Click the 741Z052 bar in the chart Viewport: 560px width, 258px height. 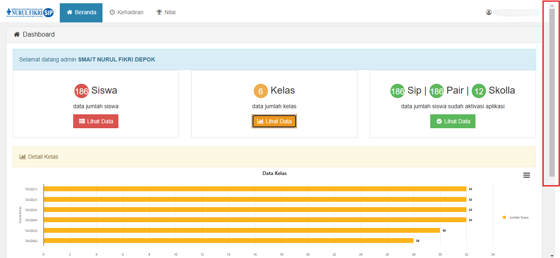point(242,230)
